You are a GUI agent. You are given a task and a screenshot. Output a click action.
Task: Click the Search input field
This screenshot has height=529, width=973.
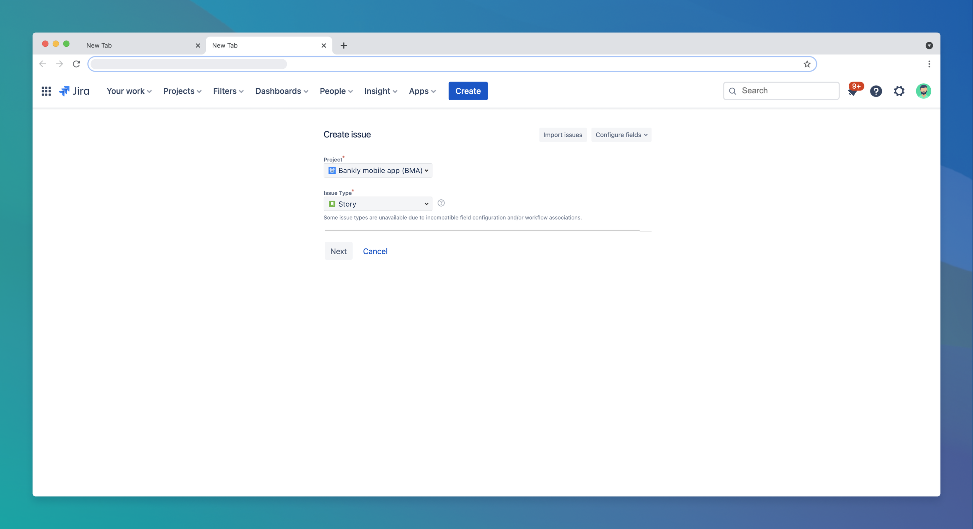click(x=781, y=91)
